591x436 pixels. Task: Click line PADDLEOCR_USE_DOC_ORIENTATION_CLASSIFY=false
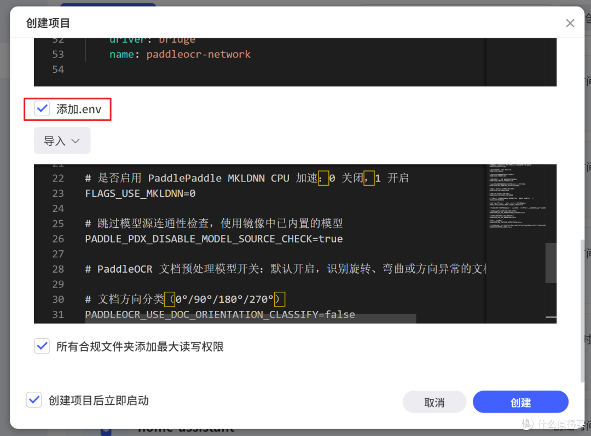point(220,315)
